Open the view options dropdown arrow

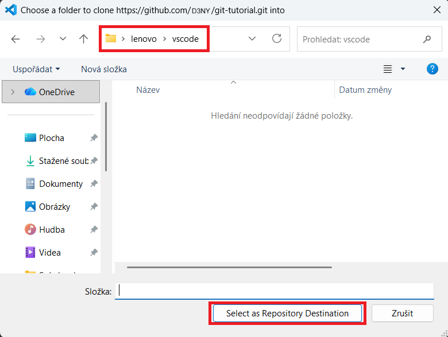pos(403,69)
